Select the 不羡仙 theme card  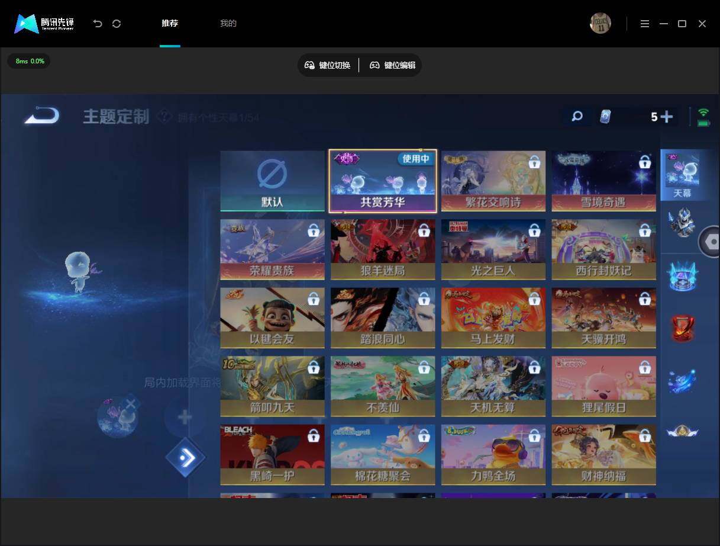point(383,387)
